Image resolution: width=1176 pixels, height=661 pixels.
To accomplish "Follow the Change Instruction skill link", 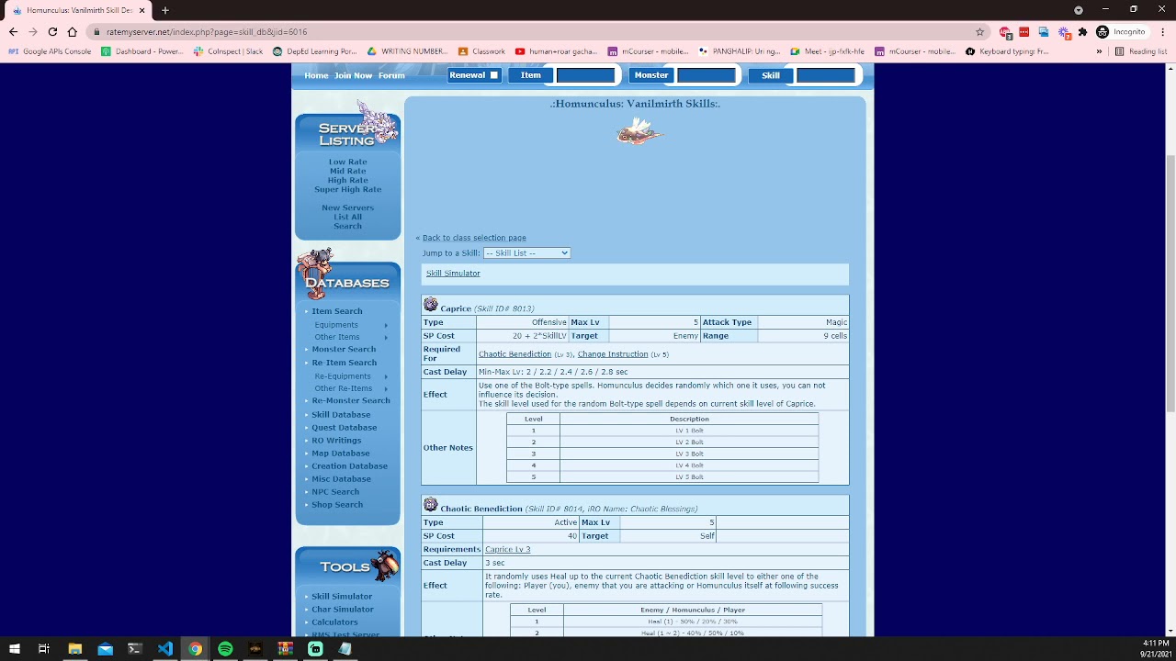I will tap(613, 354).
